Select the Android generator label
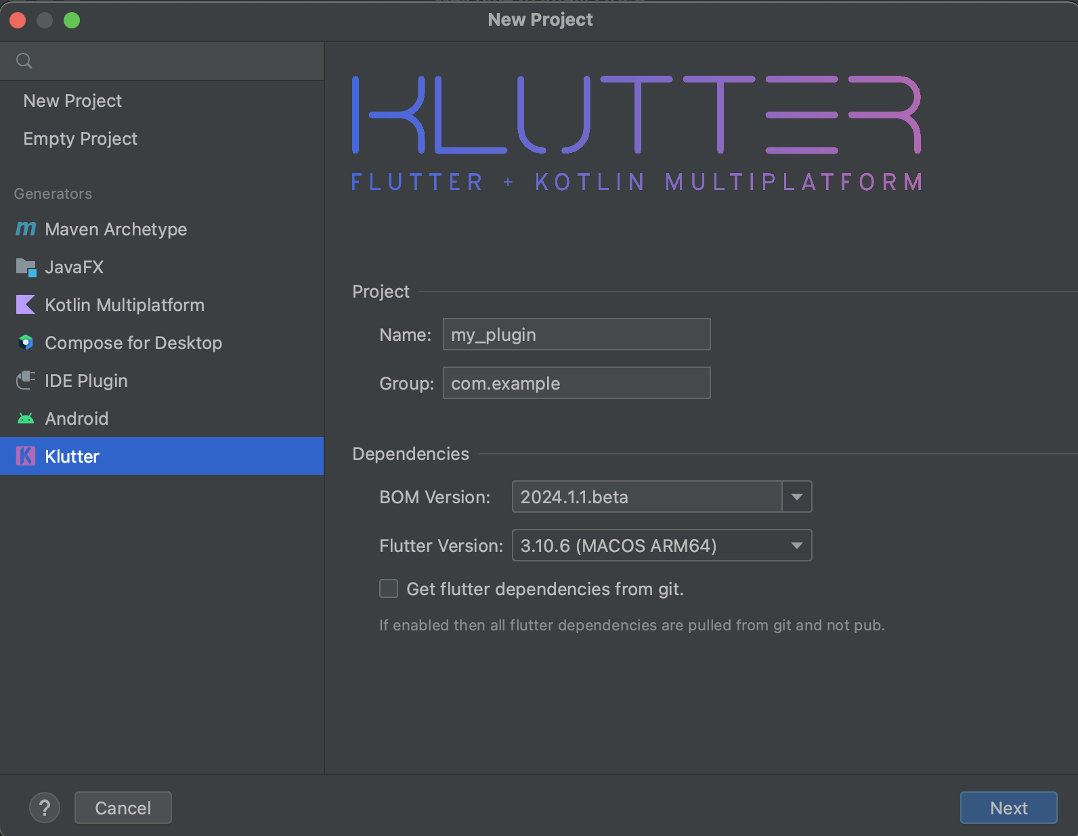The height and width of the screenshot is (836, 1078). (77, 419)
